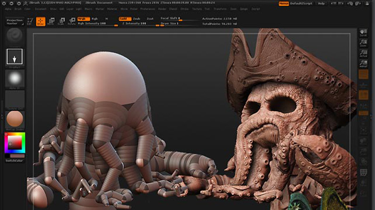Image resolution: width=375 pixels, height=210 pixels.
Task: Open the brush thumbnail picker
Action: tap(15, 34)
